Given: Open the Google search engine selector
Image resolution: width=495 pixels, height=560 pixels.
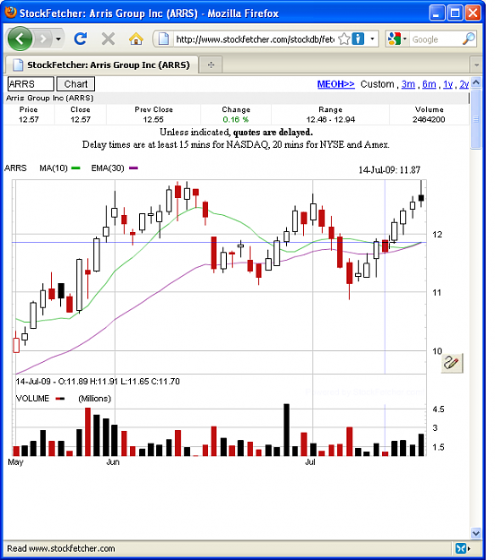Looking at the screenshot, I should (x=396, y=39).
